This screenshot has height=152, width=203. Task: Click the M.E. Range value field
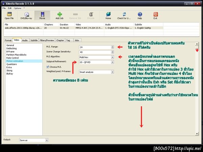click(95, 47)
